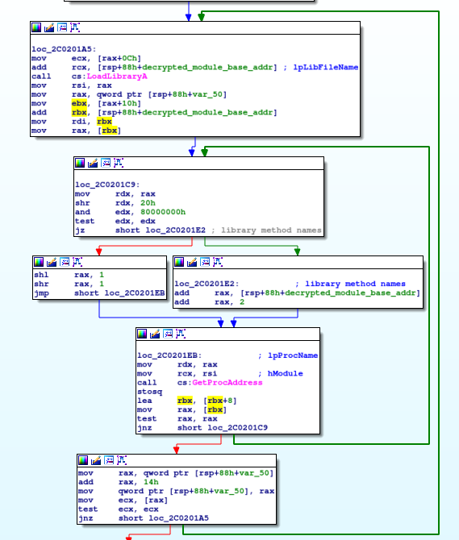Click the hModule comment

285,373
